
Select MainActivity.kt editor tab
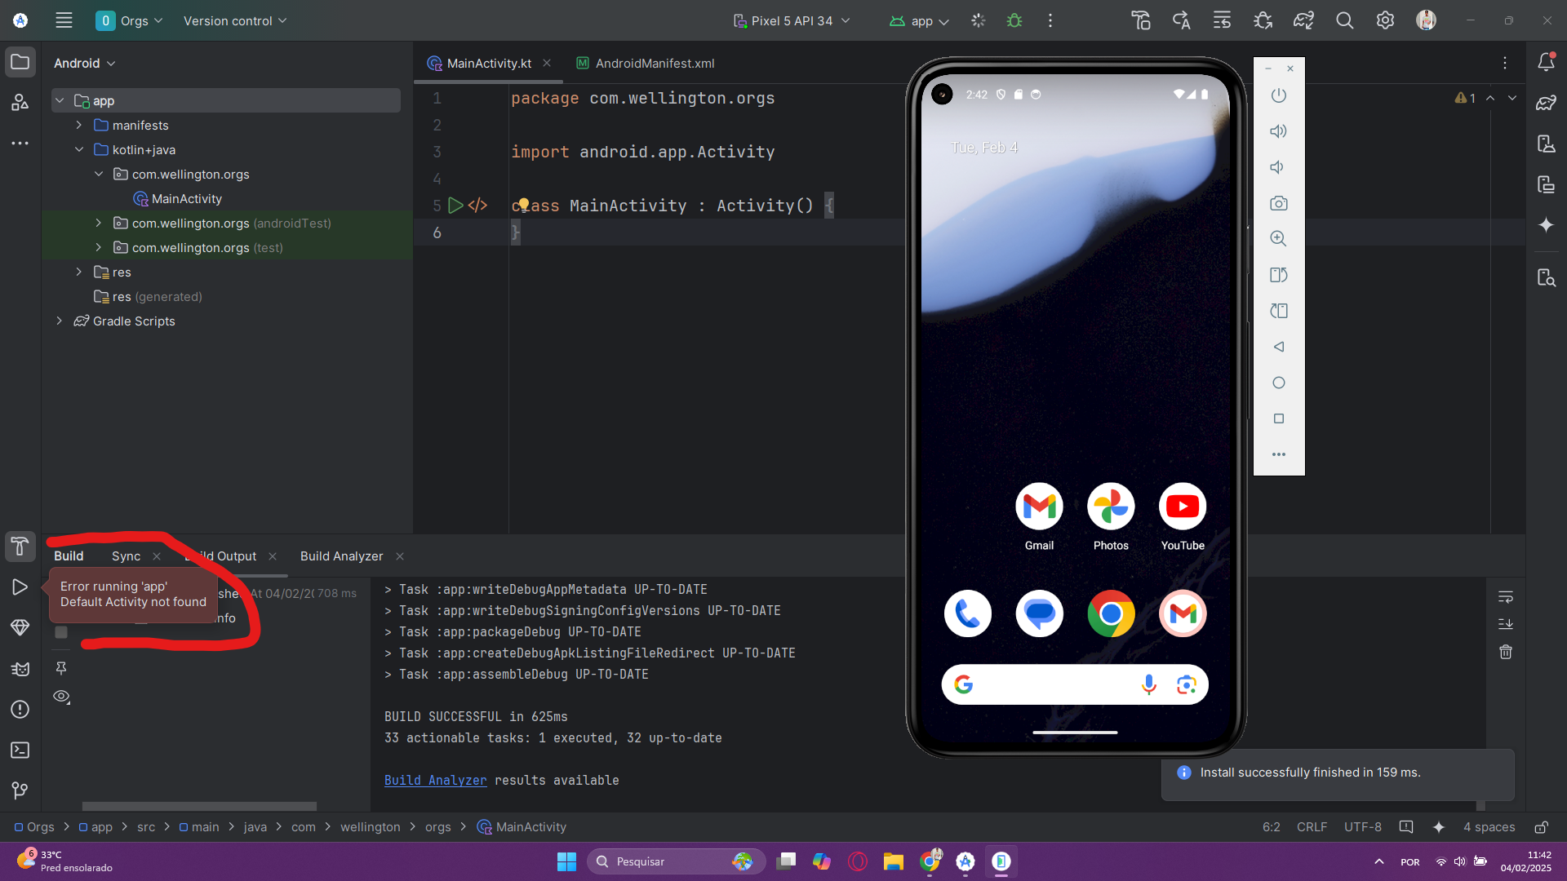[x=488, y=63]
